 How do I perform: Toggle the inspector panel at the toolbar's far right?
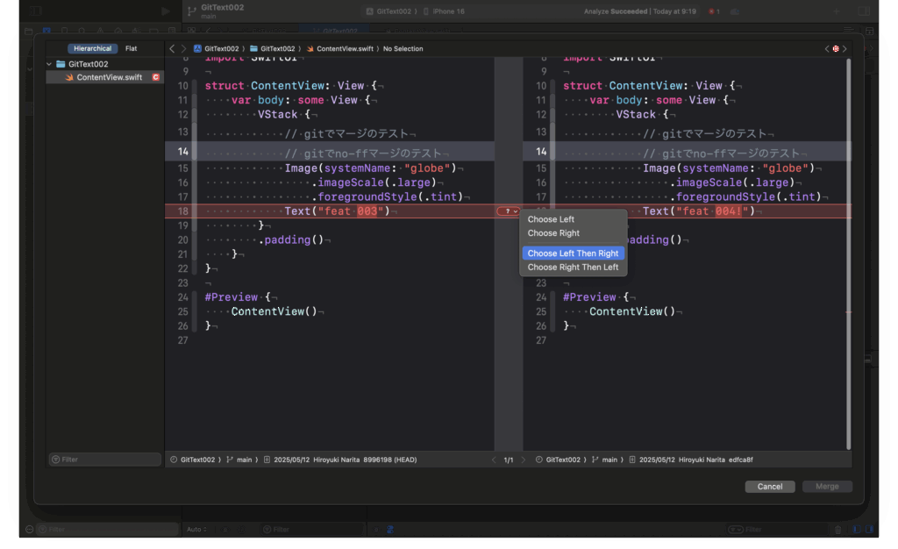864,11
